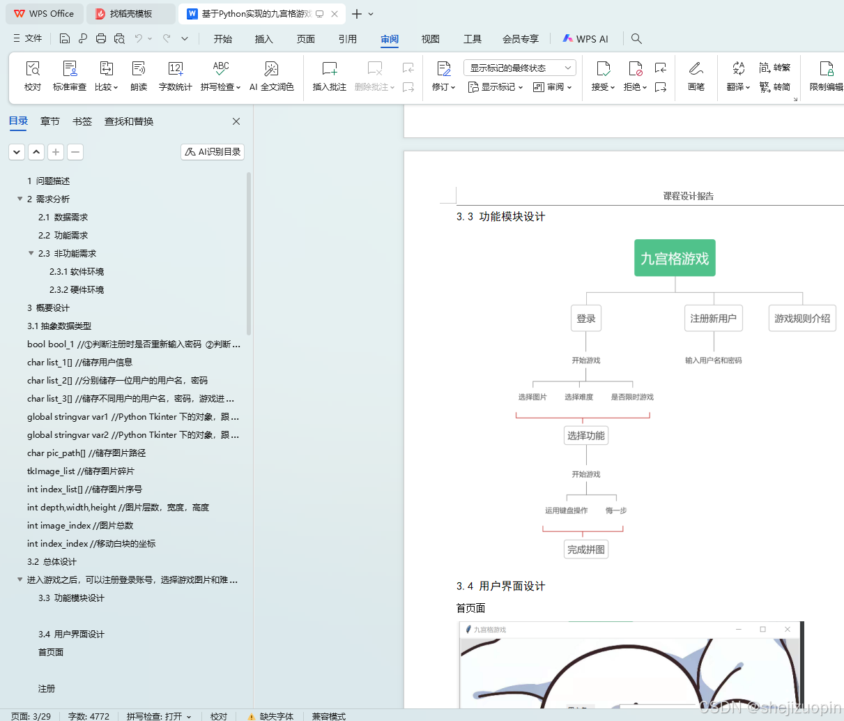
Task: Click 页面: 3/29 page indicator
Action: pyautogui.click(x=31, y=716)
